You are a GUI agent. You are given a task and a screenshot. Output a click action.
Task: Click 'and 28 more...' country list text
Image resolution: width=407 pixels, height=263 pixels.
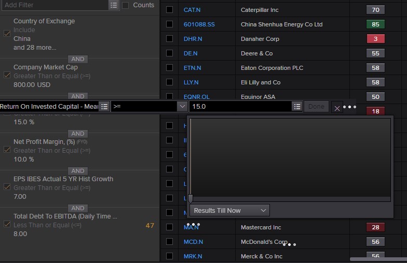click(35, 48)
